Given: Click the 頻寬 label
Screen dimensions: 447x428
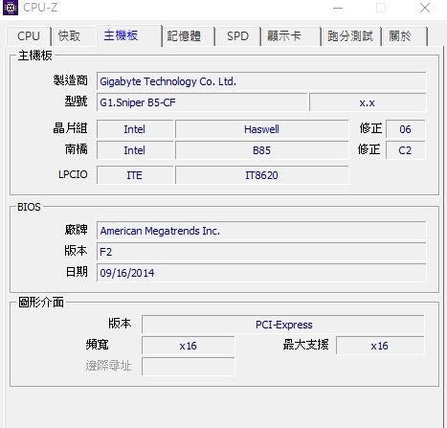Looking at the screenshot, I should click(98, 345).
